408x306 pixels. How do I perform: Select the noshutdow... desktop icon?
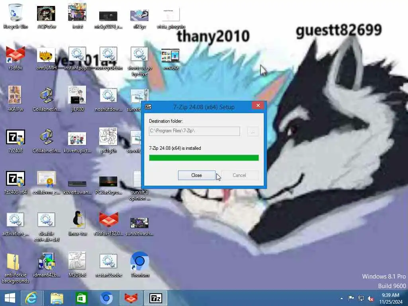[108, 100]
